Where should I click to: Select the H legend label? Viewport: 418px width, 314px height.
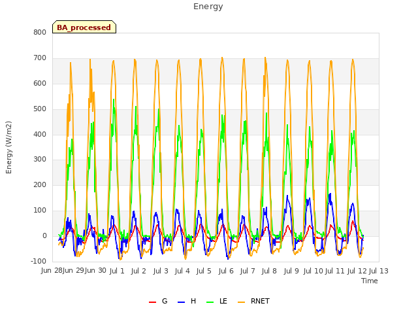click(x=193, y=301)
